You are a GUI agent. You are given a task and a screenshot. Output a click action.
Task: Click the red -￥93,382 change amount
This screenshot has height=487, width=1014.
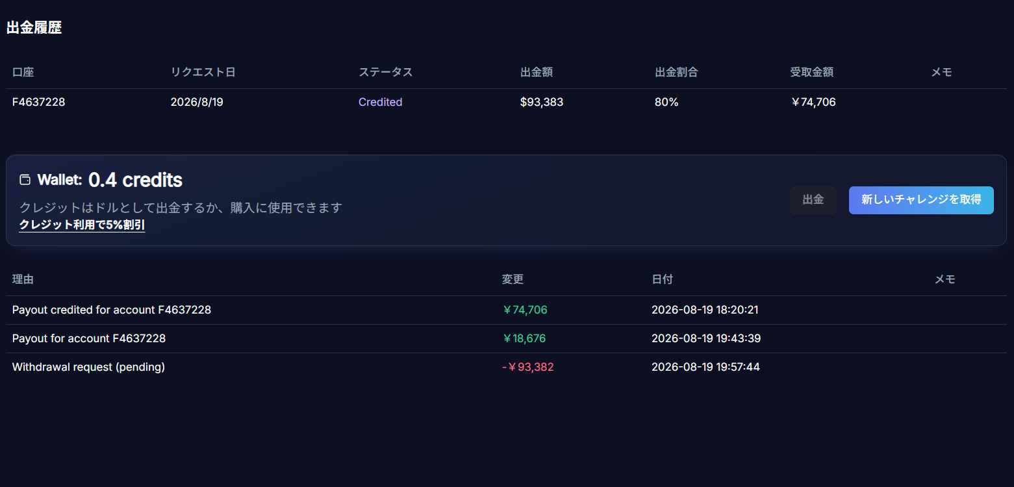point(527,367)
